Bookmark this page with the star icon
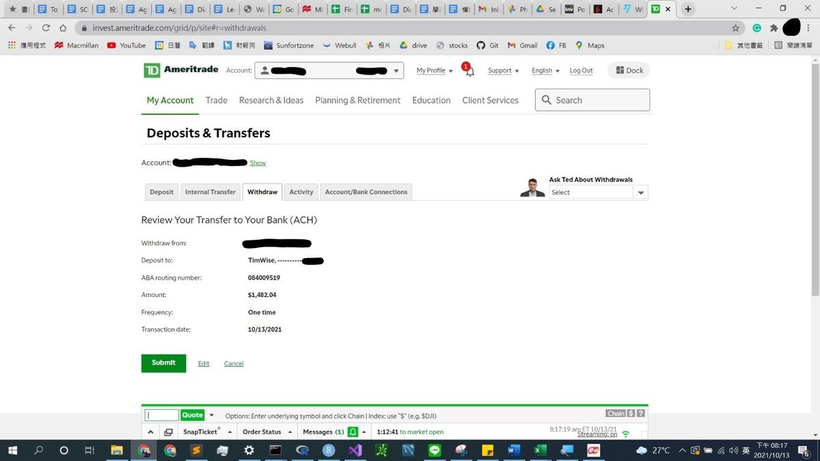The image size is (820, 461). coord(735,28)
